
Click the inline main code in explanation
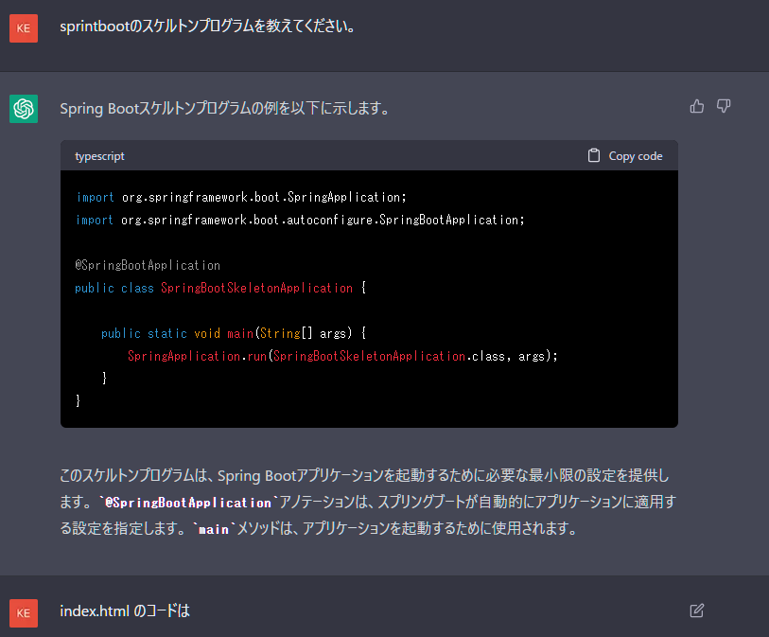click(214, 529)
